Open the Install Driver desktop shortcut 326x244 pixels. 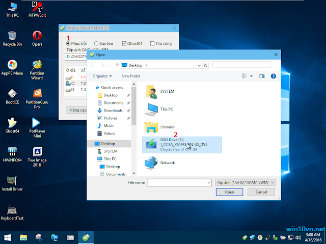[x=12, y=183]
